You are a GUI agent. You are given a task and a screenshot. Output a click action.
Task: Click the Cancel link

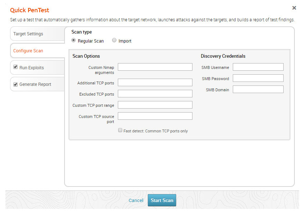(x=136, y=201)
